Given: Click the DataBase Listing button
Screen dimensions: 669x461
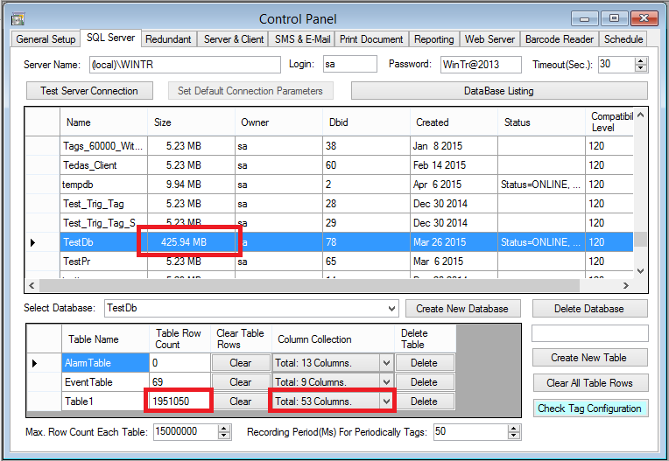Looking at the screenshot, I should pos(498,91).
